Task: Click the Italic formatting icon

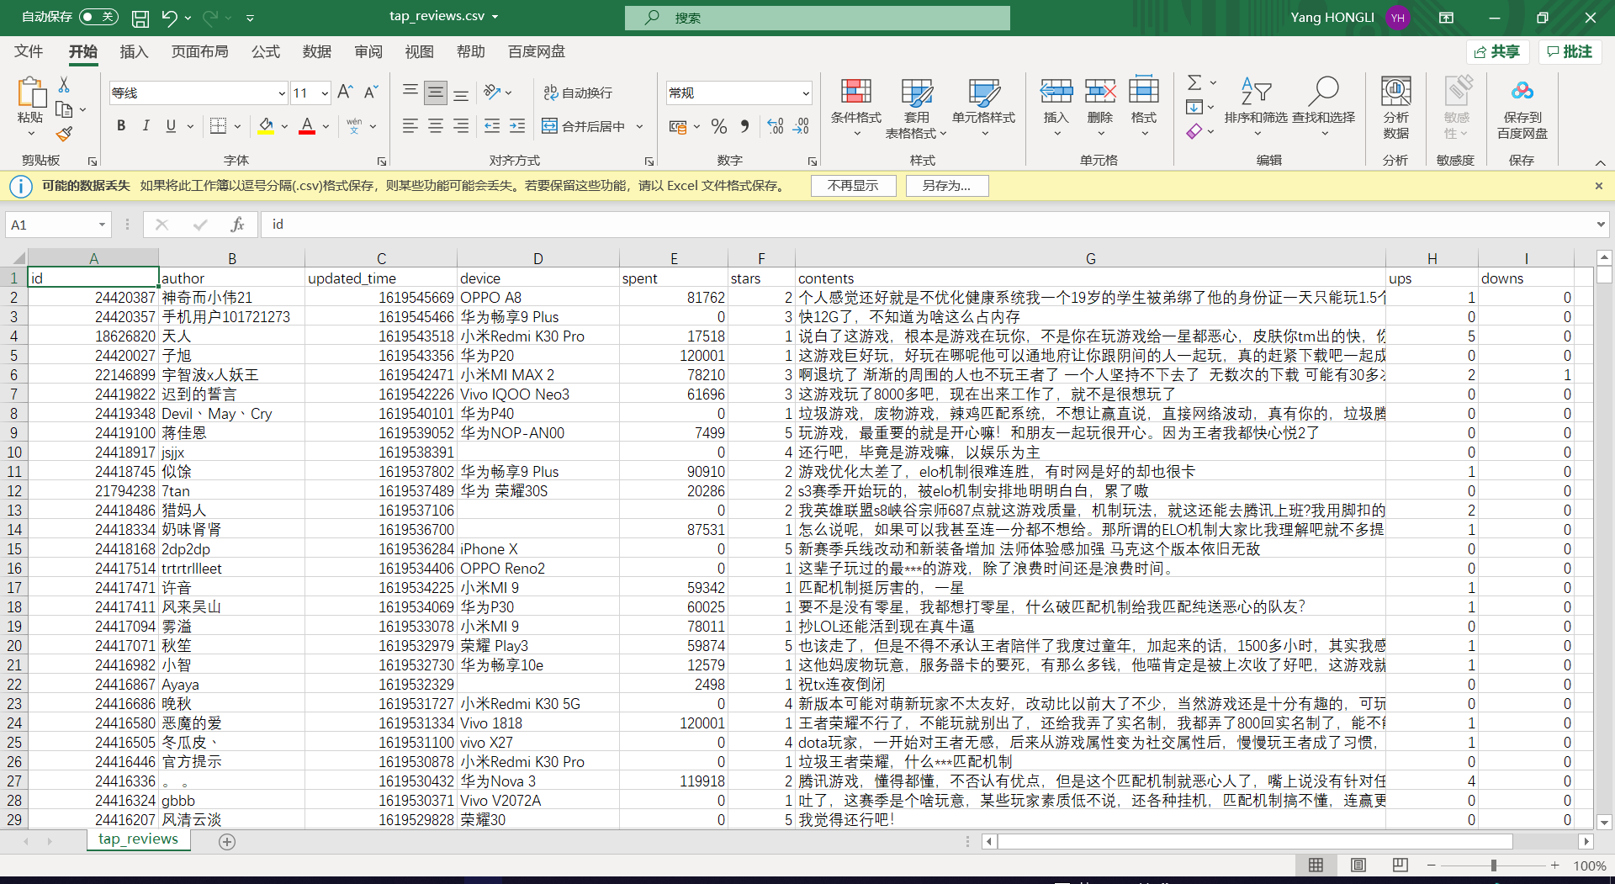Action: 146,126
